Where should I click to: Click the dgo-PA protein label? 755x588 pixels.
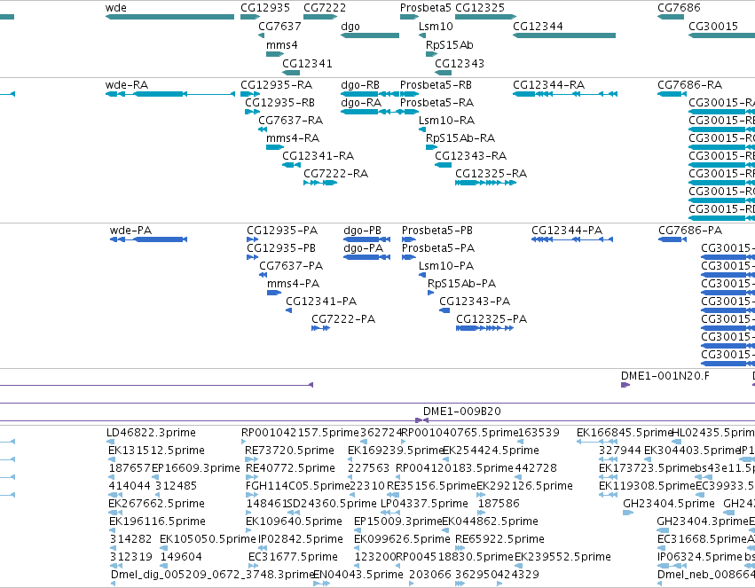coord(364,248)
